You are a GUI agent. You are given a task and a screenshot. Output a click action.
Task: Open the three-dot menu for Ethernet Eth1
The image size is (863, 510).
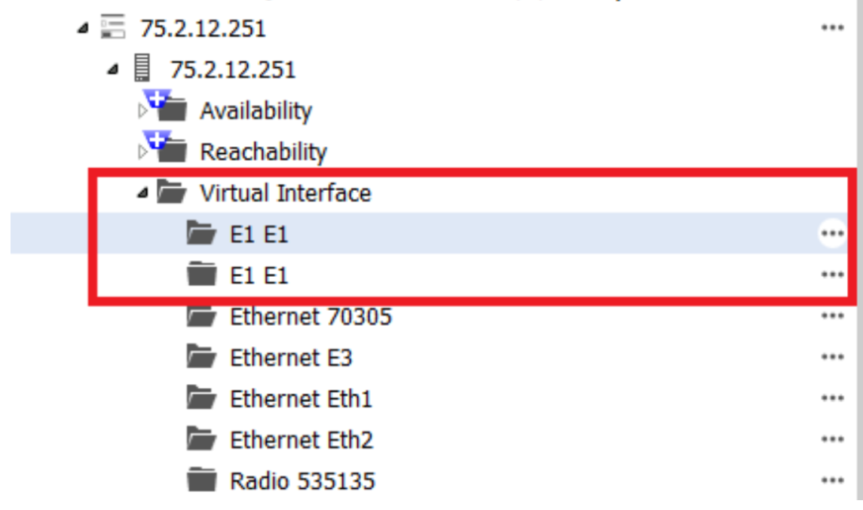tap(831, 398)
